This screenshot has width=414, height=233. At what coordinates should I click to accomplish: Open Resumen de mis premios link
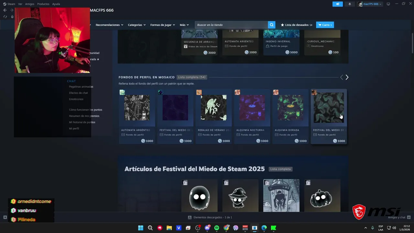(84, 116)
